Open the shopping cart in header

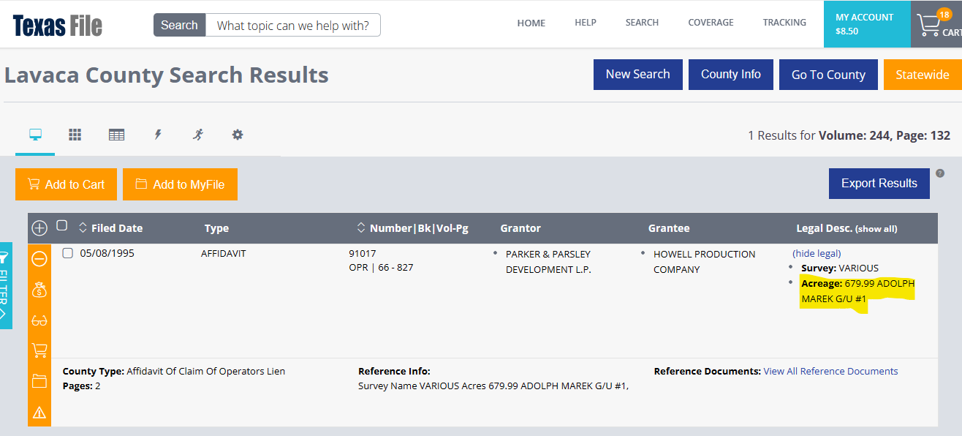[x=930, y=26]
